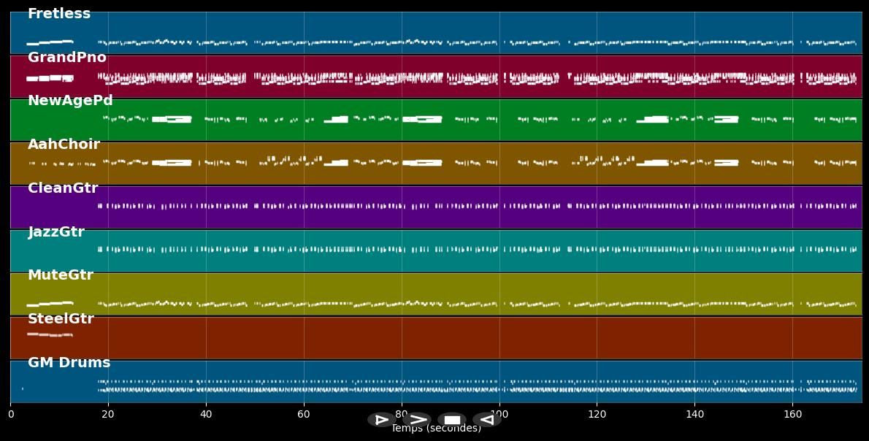Click the 160-second tick label

click(792, 415)
